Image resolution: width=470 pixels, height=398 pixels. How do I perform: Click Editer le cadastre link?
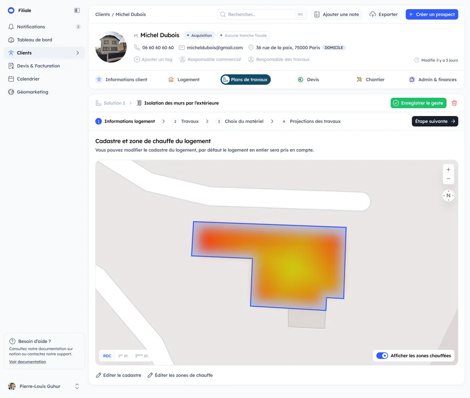(x=119, y=375)
